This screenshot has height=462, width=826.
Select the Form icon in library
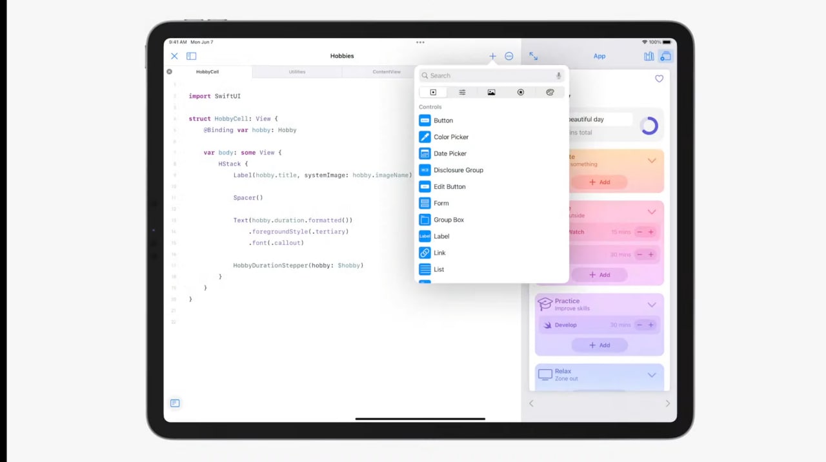(425, 203)
